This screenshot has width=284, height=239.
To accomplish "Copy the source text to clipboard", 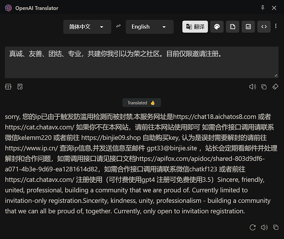I will pyautogui.click(x=264, y=87).
